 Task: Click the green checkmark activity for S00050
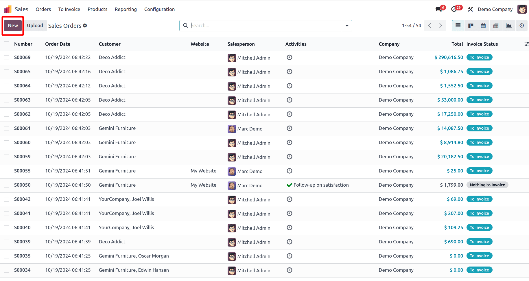(289, 185)
